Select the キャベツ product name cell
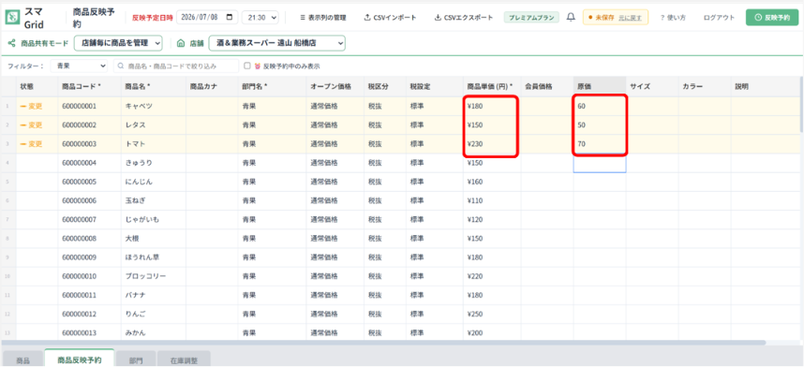This screenshot has height=367, width=804. tap(153, 106)
